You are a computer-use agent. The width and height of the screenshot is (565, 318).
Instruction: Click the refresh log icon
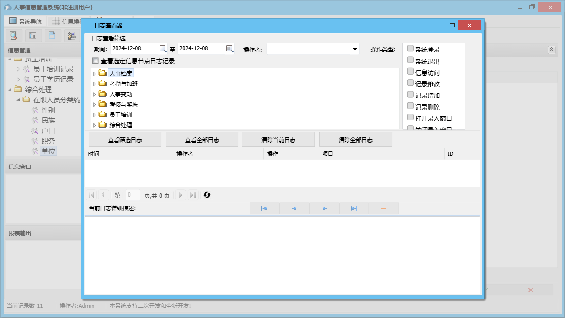207,195
